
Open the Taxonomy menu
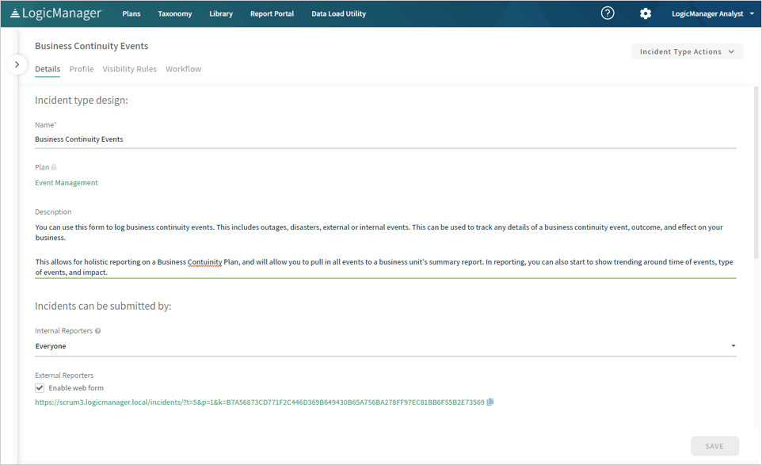pyautogui.click(x=175, y=13)
